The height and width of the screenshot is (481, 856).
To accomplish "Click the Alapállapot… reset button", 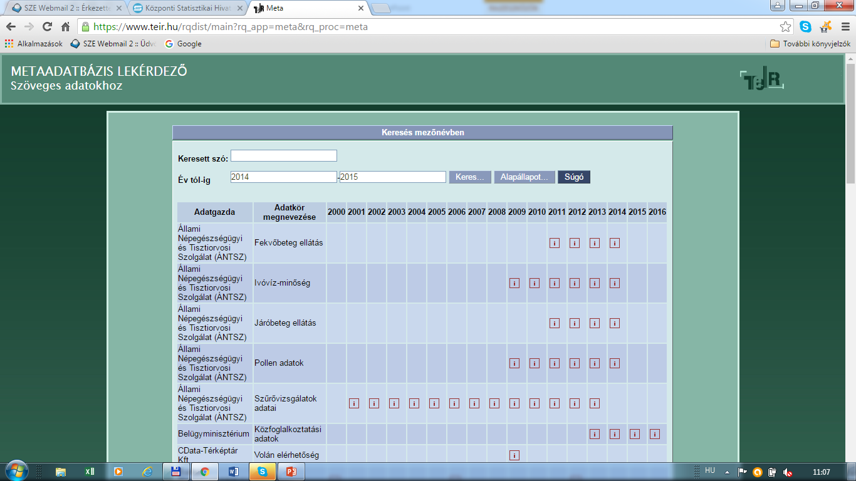I will pyautogui.click(x=525, y=177).
